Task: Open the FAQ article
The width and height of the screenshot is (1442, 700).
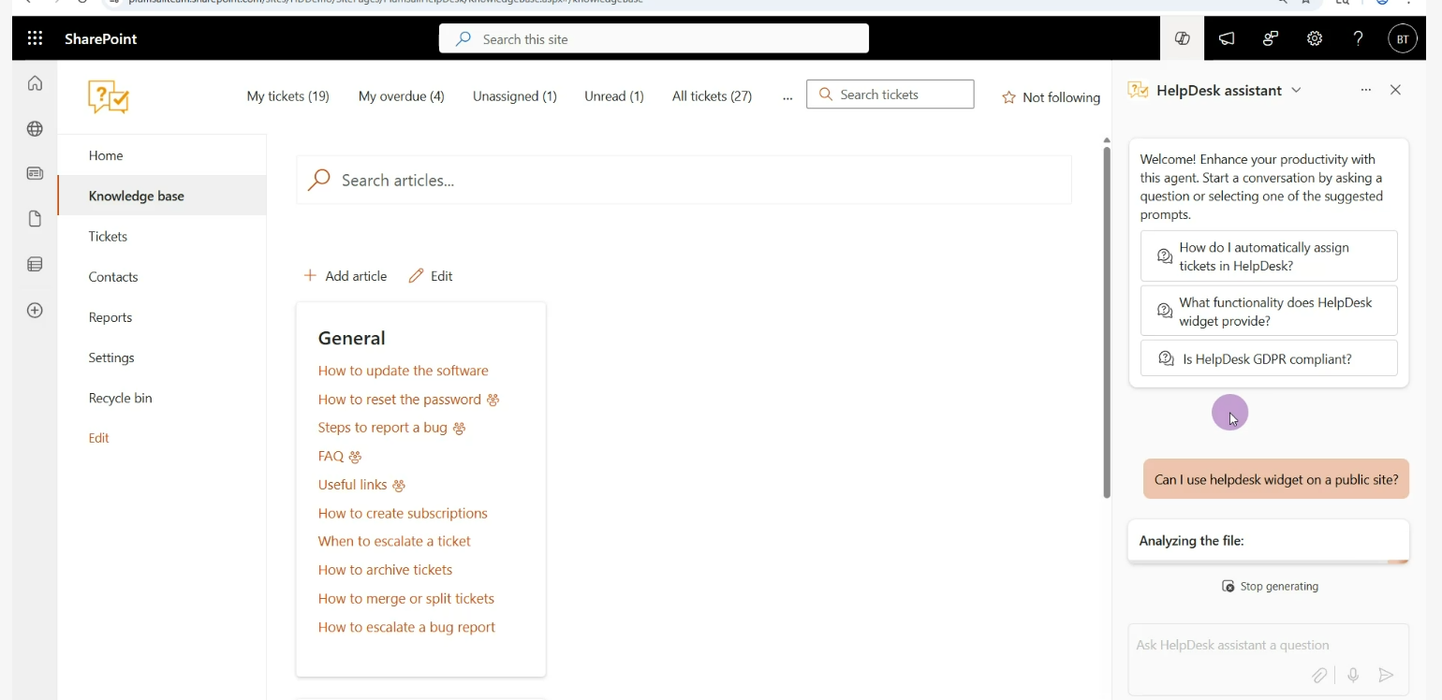Action: (x=331, y=457)
